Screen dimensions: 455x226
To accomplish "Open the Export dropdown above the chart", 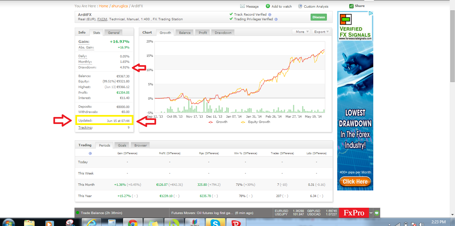I will 321,32.
